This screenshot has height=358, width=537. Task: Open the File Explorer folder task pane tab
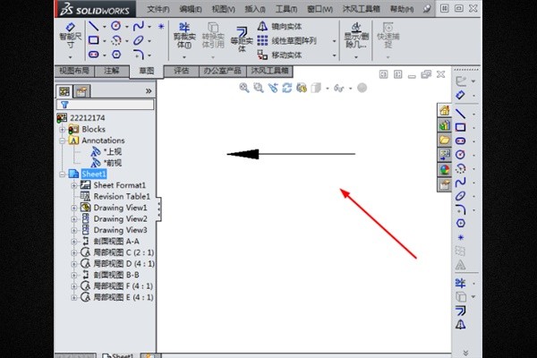tap(445, 140)
